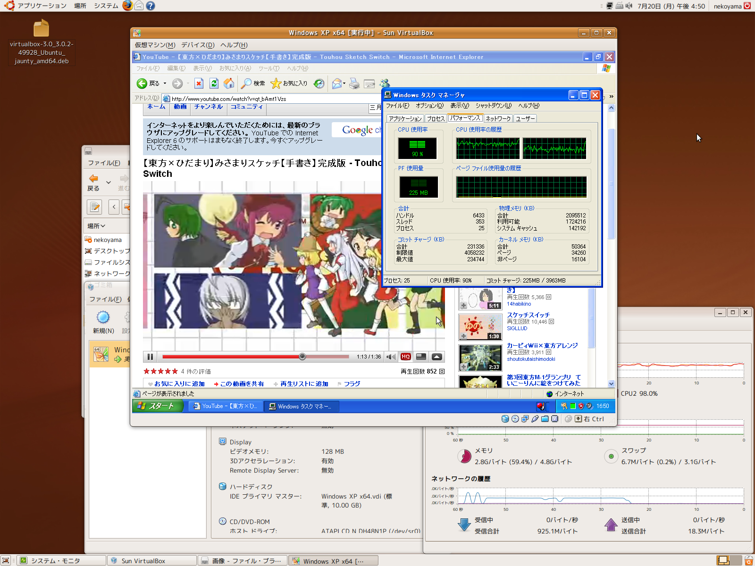
Task: Switch to ネットワーク tab in Task Manager
Action: pyautogui.click(x=498, y=118)
